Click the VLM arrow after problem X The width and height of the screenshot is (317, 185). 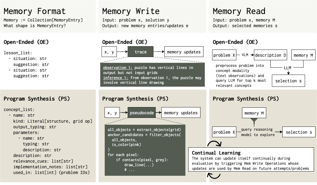click(245, 55)
